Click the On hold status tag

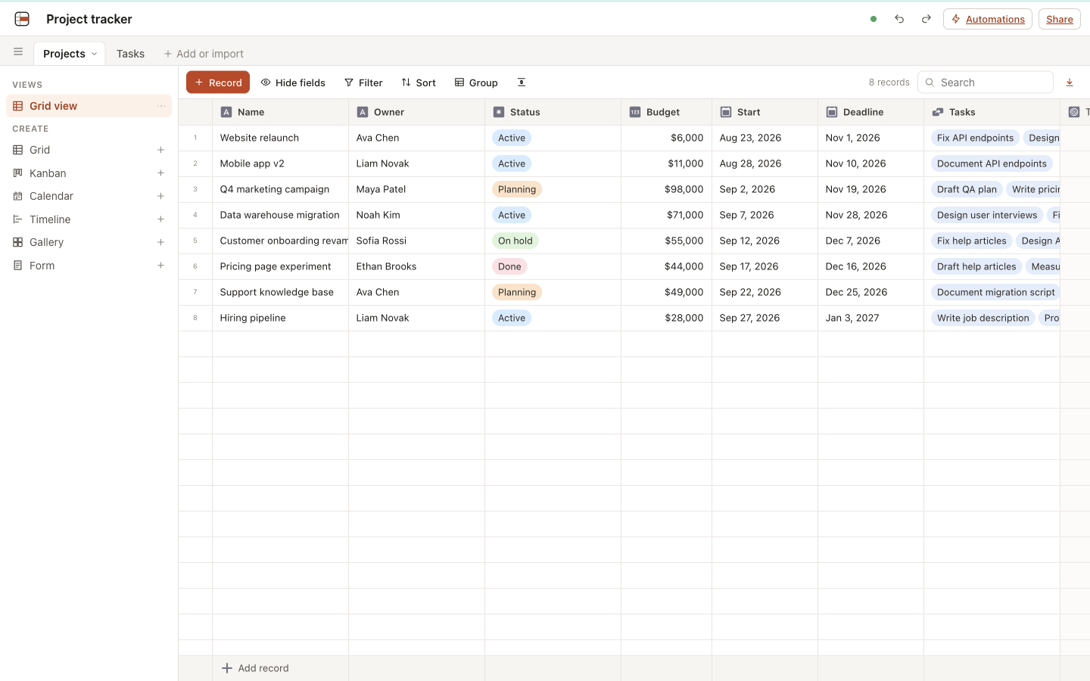tap(515, 241)
